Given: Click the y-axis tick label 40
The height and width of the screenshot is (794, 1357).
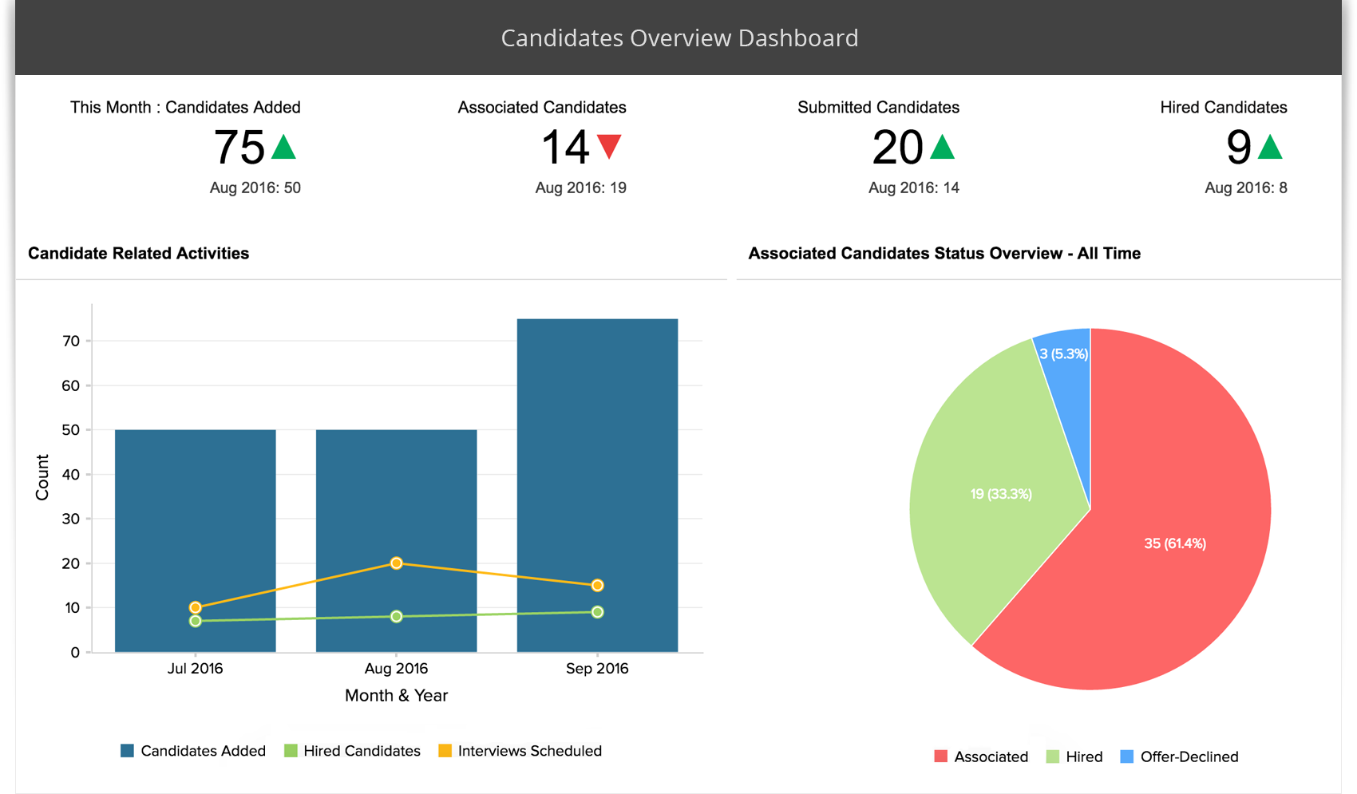Looking at the screenshot, I should (x=71, y=474).
